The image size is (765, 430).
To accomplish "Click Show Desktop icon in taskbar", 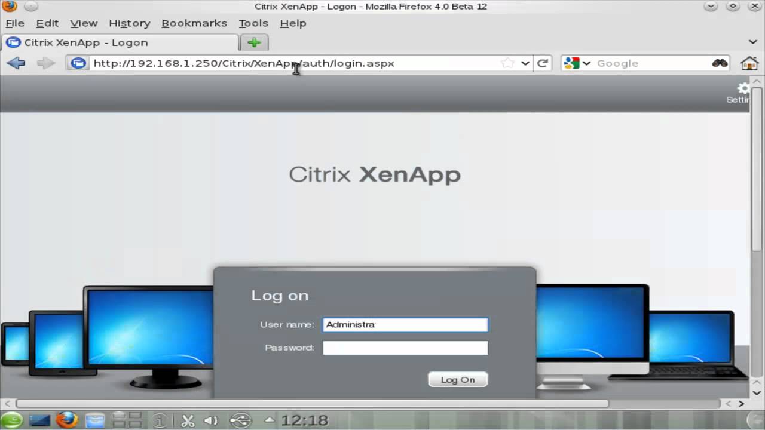I will pos(39,420).
